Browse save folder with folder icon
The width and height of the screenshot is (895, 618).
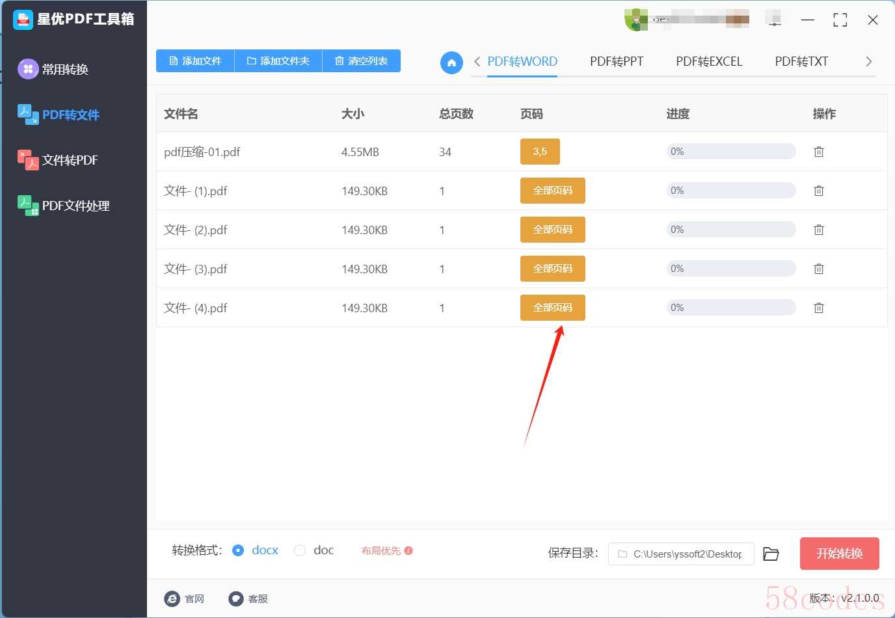[771, 554]
